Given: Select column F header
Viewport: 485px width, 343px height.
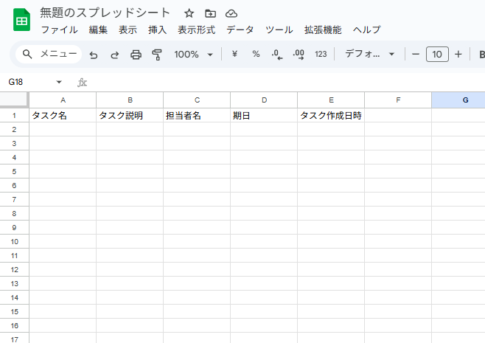Looking at the screenshot, I should point(398,100).
